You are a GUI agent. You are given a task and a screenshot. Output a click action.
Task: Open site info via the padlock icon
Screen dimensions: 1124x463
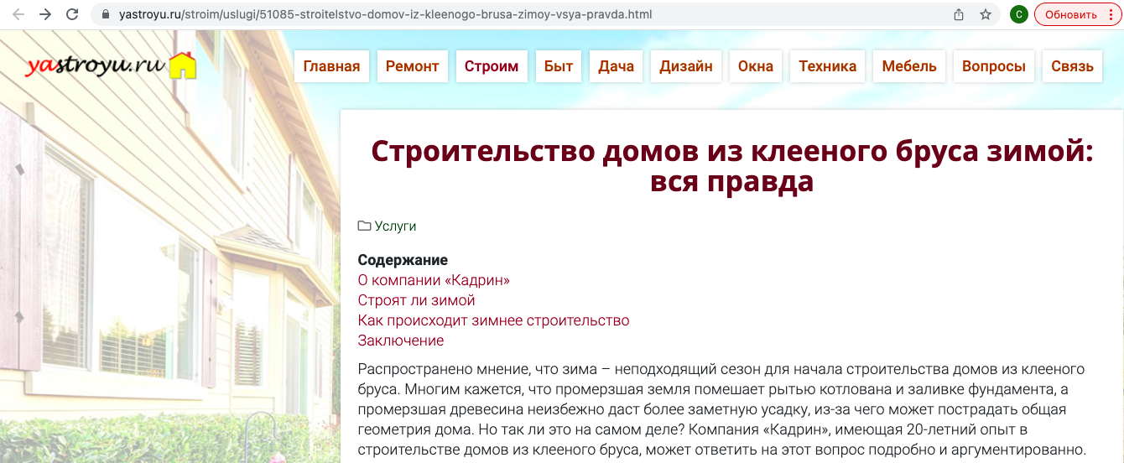click(105, 15)
